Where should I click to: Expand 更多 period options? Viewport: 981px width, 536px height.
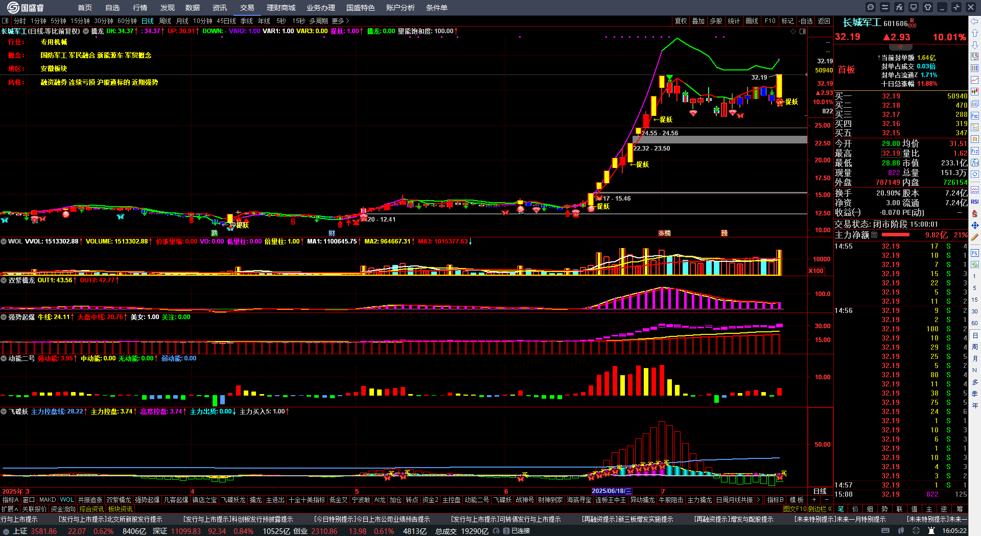point(340,21)
